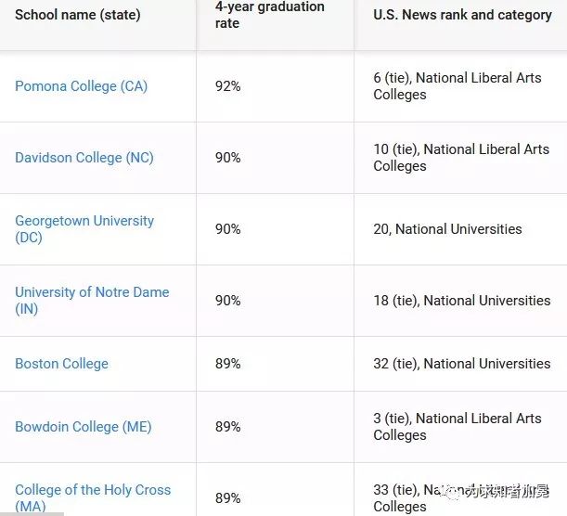This screenshot has width=567, height=516.
Task: Select Notre Dame's 18 (tie) rank cell
Action: coord(462,301)
